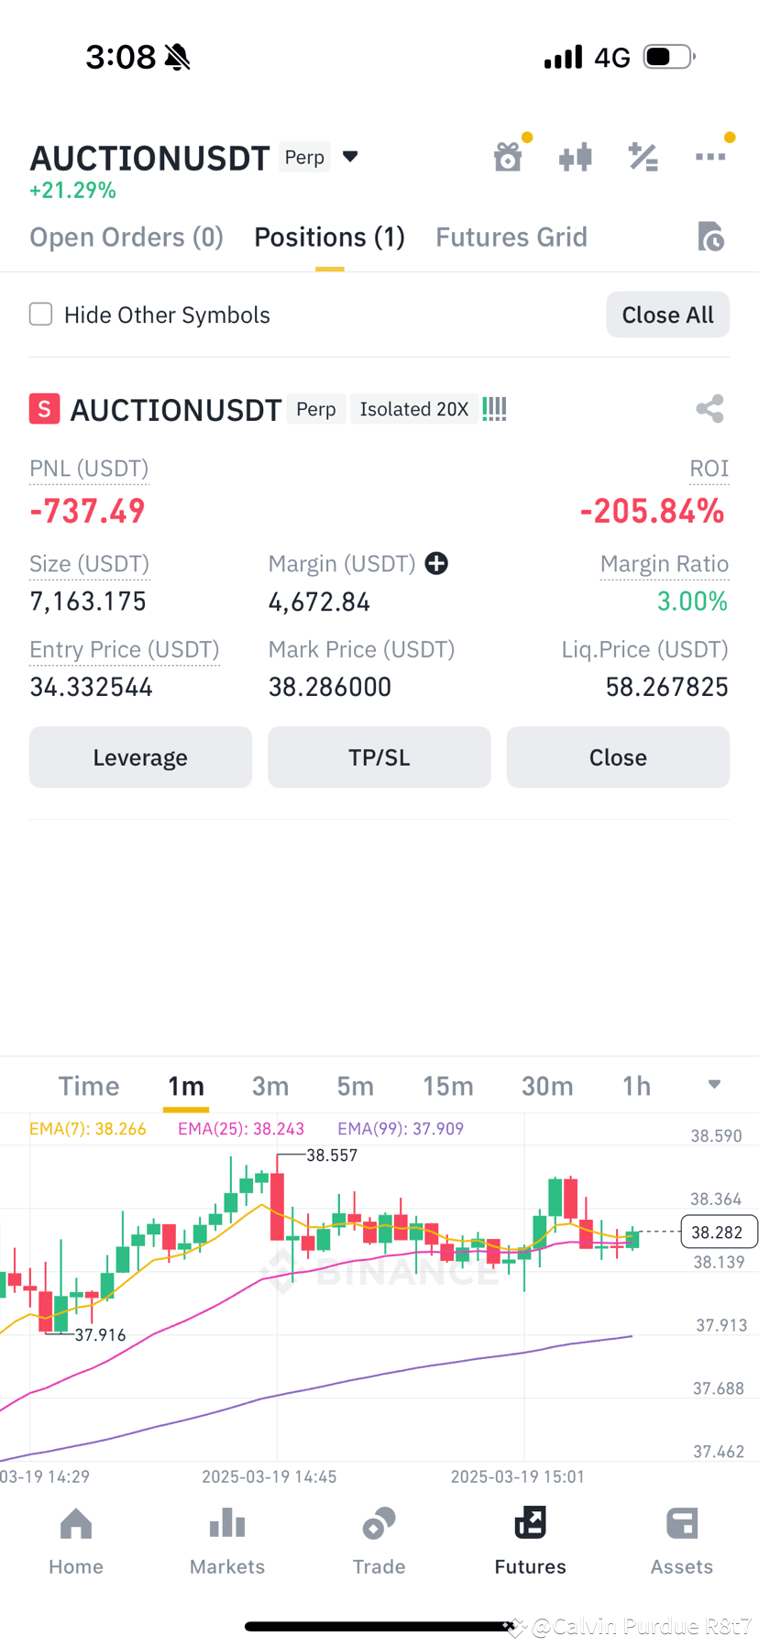Go to Home in bottom navigation
The width and height of the screenshot is (759, 1647).
point(76,1542)
